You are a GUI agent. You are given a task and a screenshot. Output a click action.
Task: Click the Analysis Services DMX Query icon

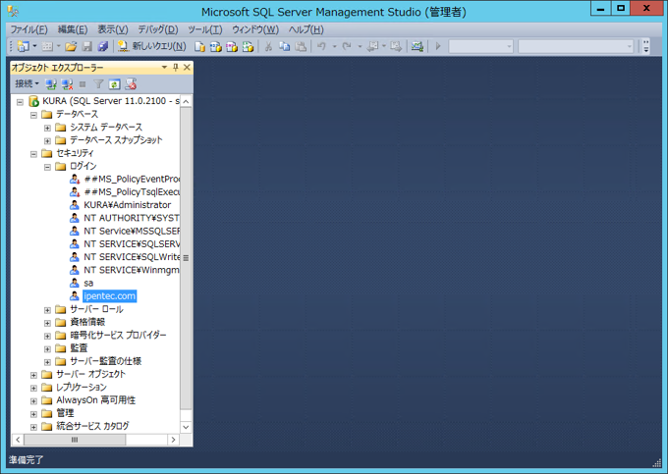tap(232, 46)
